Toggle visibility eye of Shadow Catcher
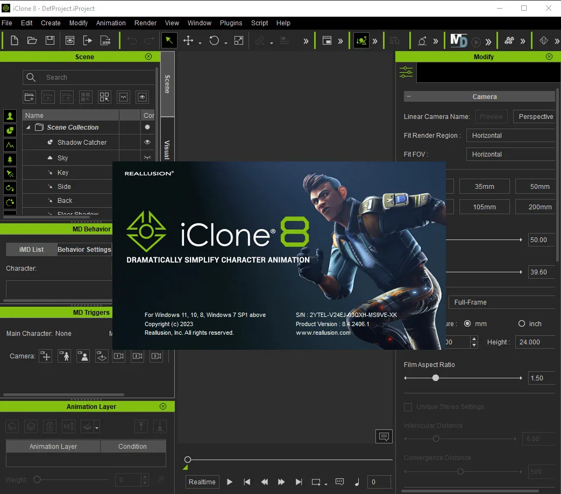Image resolution: width=561 pixels, height=494 pixels. (147, 142)
